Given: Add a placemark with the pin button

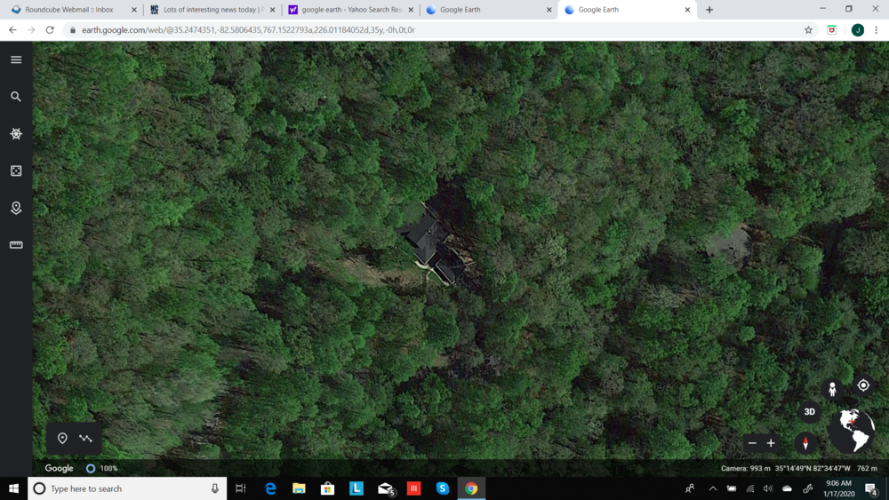Looking at the screenshot, I should point(62,438).
